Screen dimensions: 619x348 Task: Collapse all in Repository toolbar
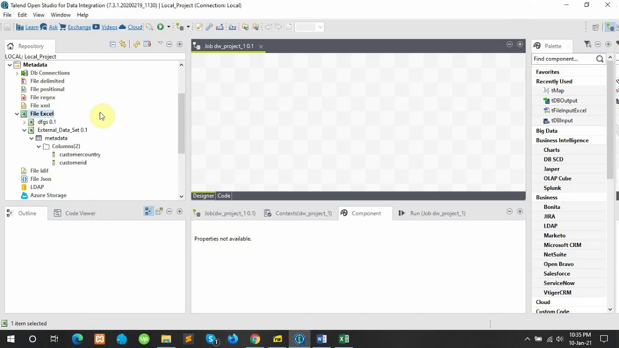pos(113,44)
